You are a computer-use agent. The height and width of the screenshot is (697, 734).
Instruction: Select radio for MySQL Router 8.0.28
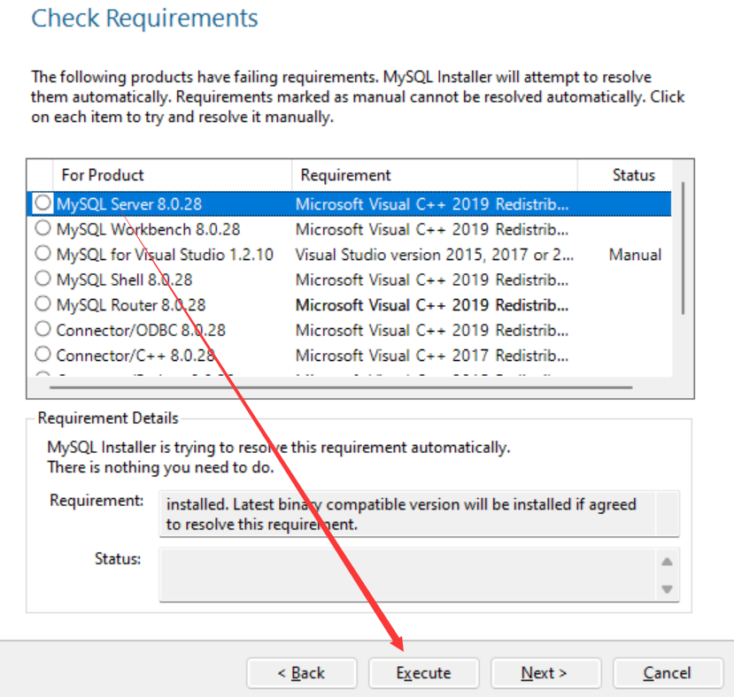click(x=42, y=304)
